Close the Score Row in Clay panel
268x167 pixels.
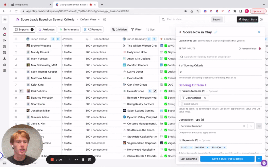click(x=259, y=32)
